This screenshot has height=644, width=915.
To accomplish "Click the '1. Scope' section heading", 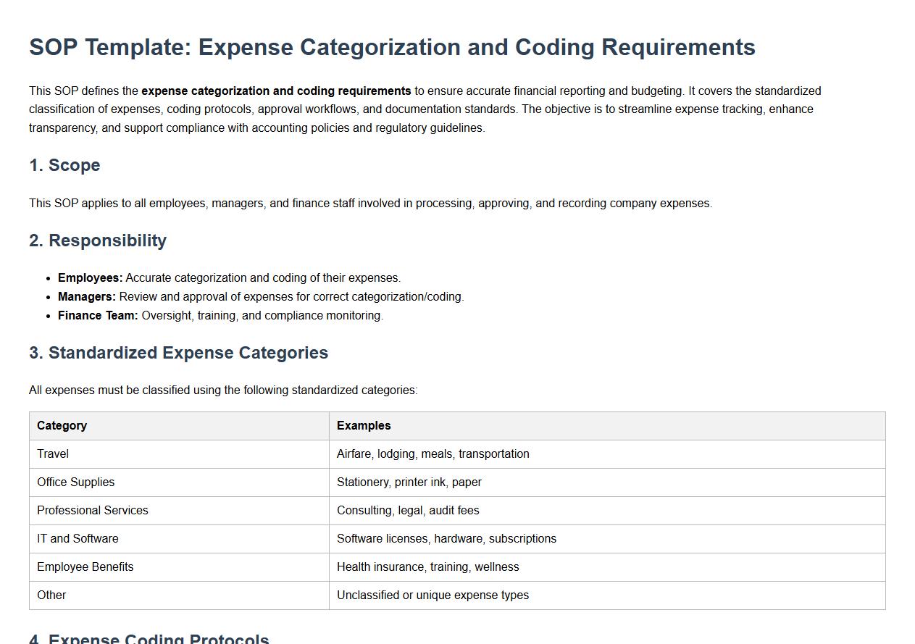I will pyautogui.click(x=64, y=165).
